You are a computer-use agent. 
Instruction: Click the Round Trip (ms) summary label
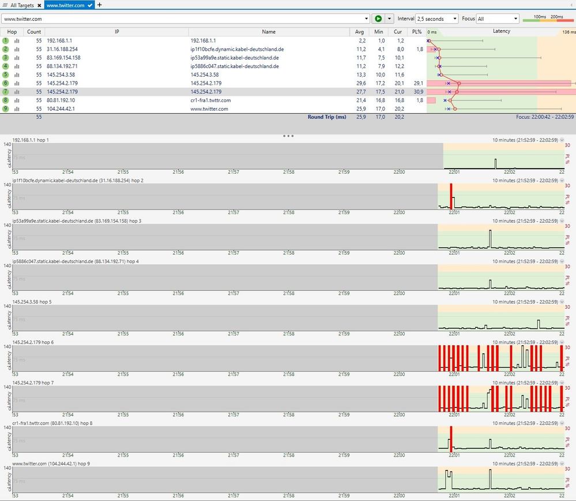[x=327, y=117]
